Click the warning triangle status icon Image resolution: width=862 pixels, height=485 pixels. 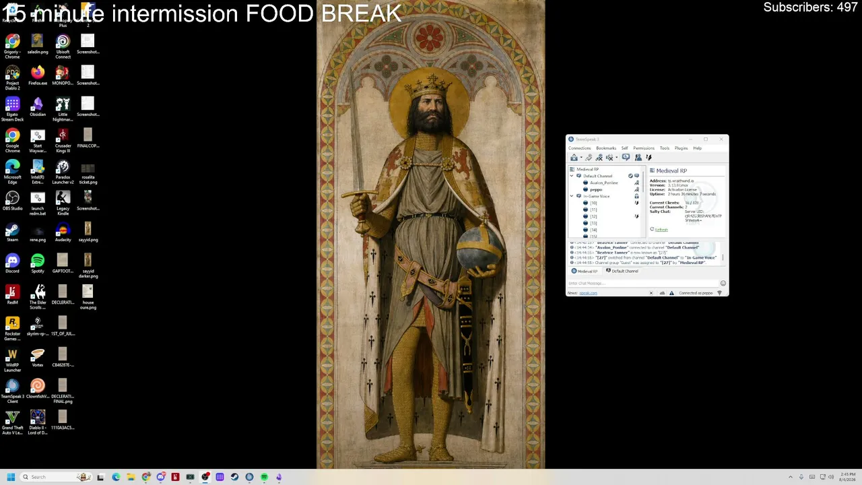[x=671, y=293]
